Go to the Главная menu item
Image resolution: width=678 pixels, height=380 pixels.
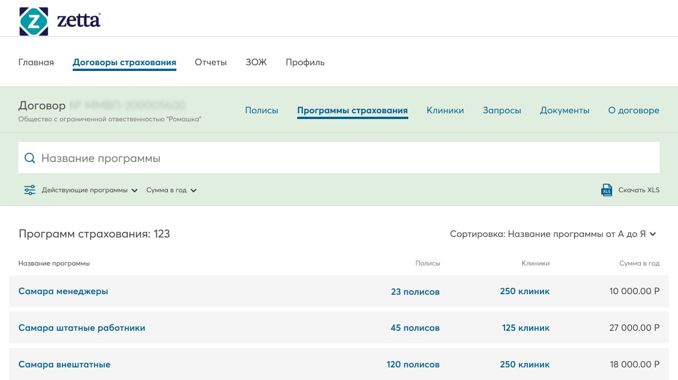36,62
